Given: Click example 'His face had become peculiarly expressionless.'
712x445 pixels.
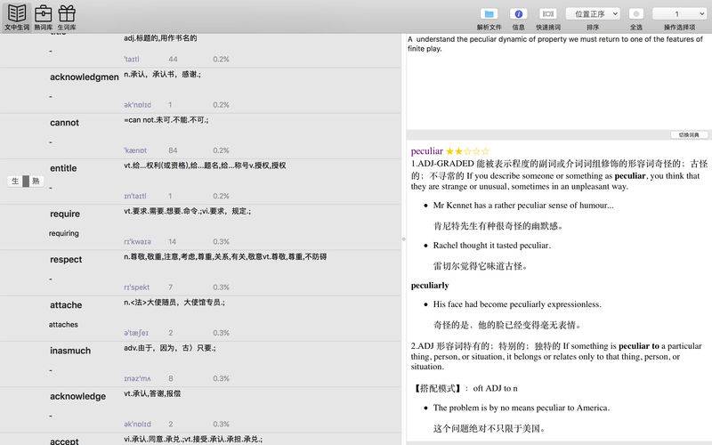Looking at the screenshot, I should coord(517,304).
